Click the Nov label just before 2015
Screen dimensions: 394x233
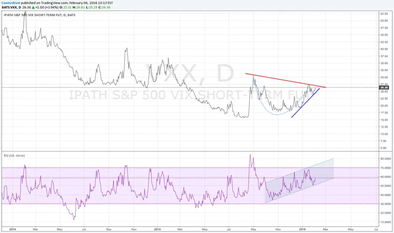(x=134, y=230)
